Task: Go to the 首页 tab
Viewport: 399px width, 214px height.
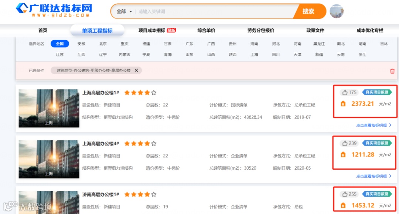Action: (43, 30)
